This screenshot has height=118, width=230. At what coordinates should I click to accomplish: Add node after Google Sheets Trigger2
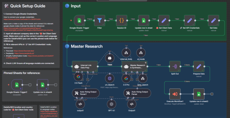tap(30, 85)
